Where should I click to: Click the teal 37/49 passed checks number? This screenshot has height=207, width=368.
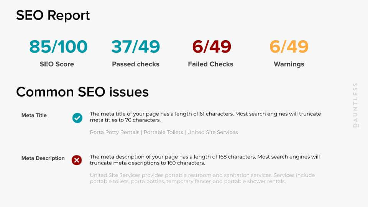pyautogui.click(x=136, y=47)
